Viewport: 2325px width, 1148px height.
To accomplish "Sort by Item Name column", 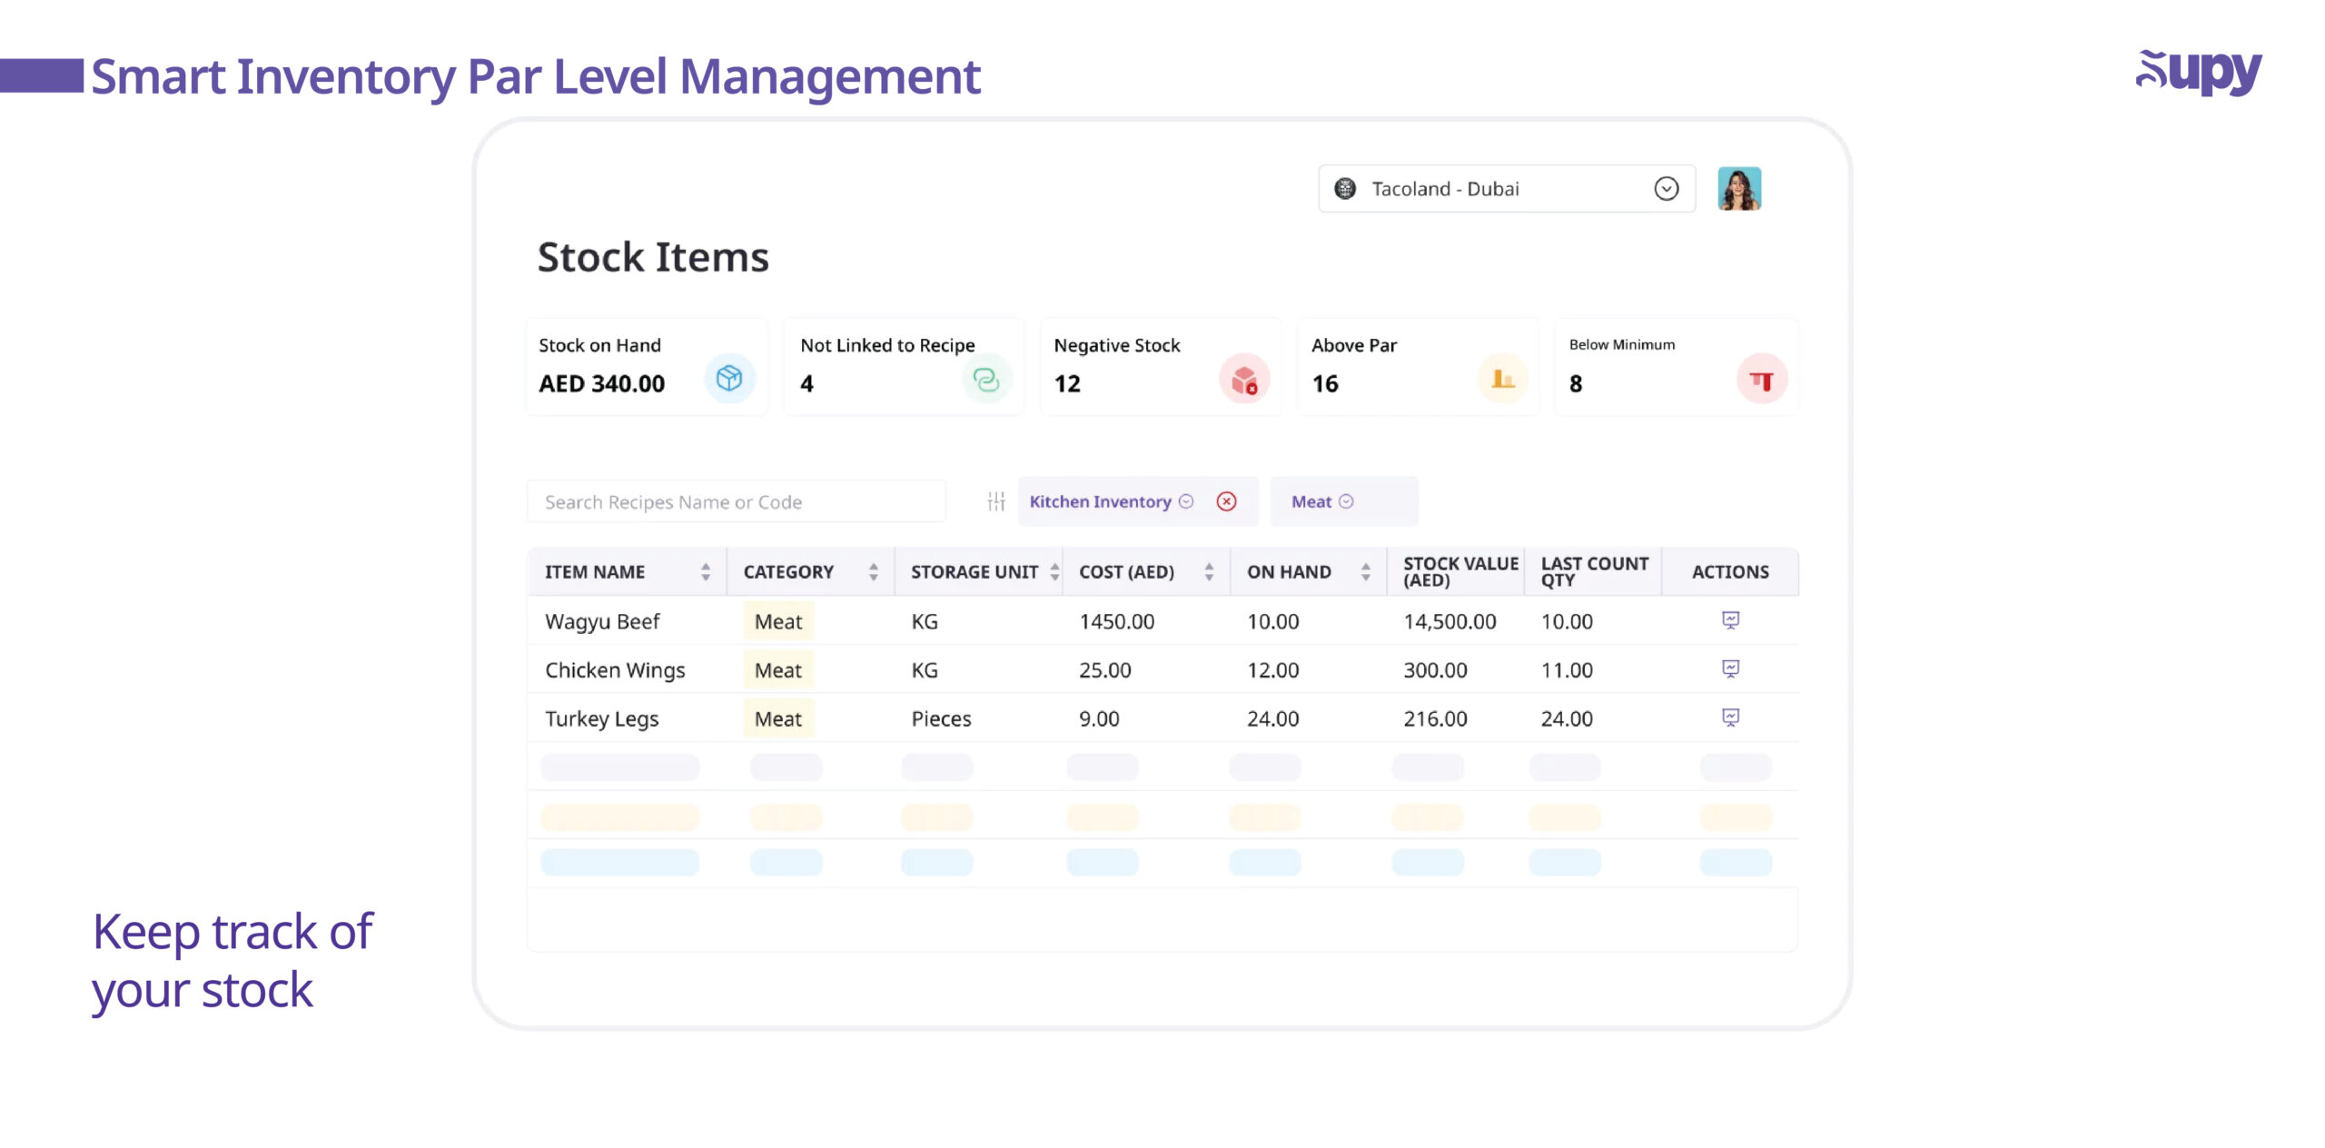I will [705, 571].
